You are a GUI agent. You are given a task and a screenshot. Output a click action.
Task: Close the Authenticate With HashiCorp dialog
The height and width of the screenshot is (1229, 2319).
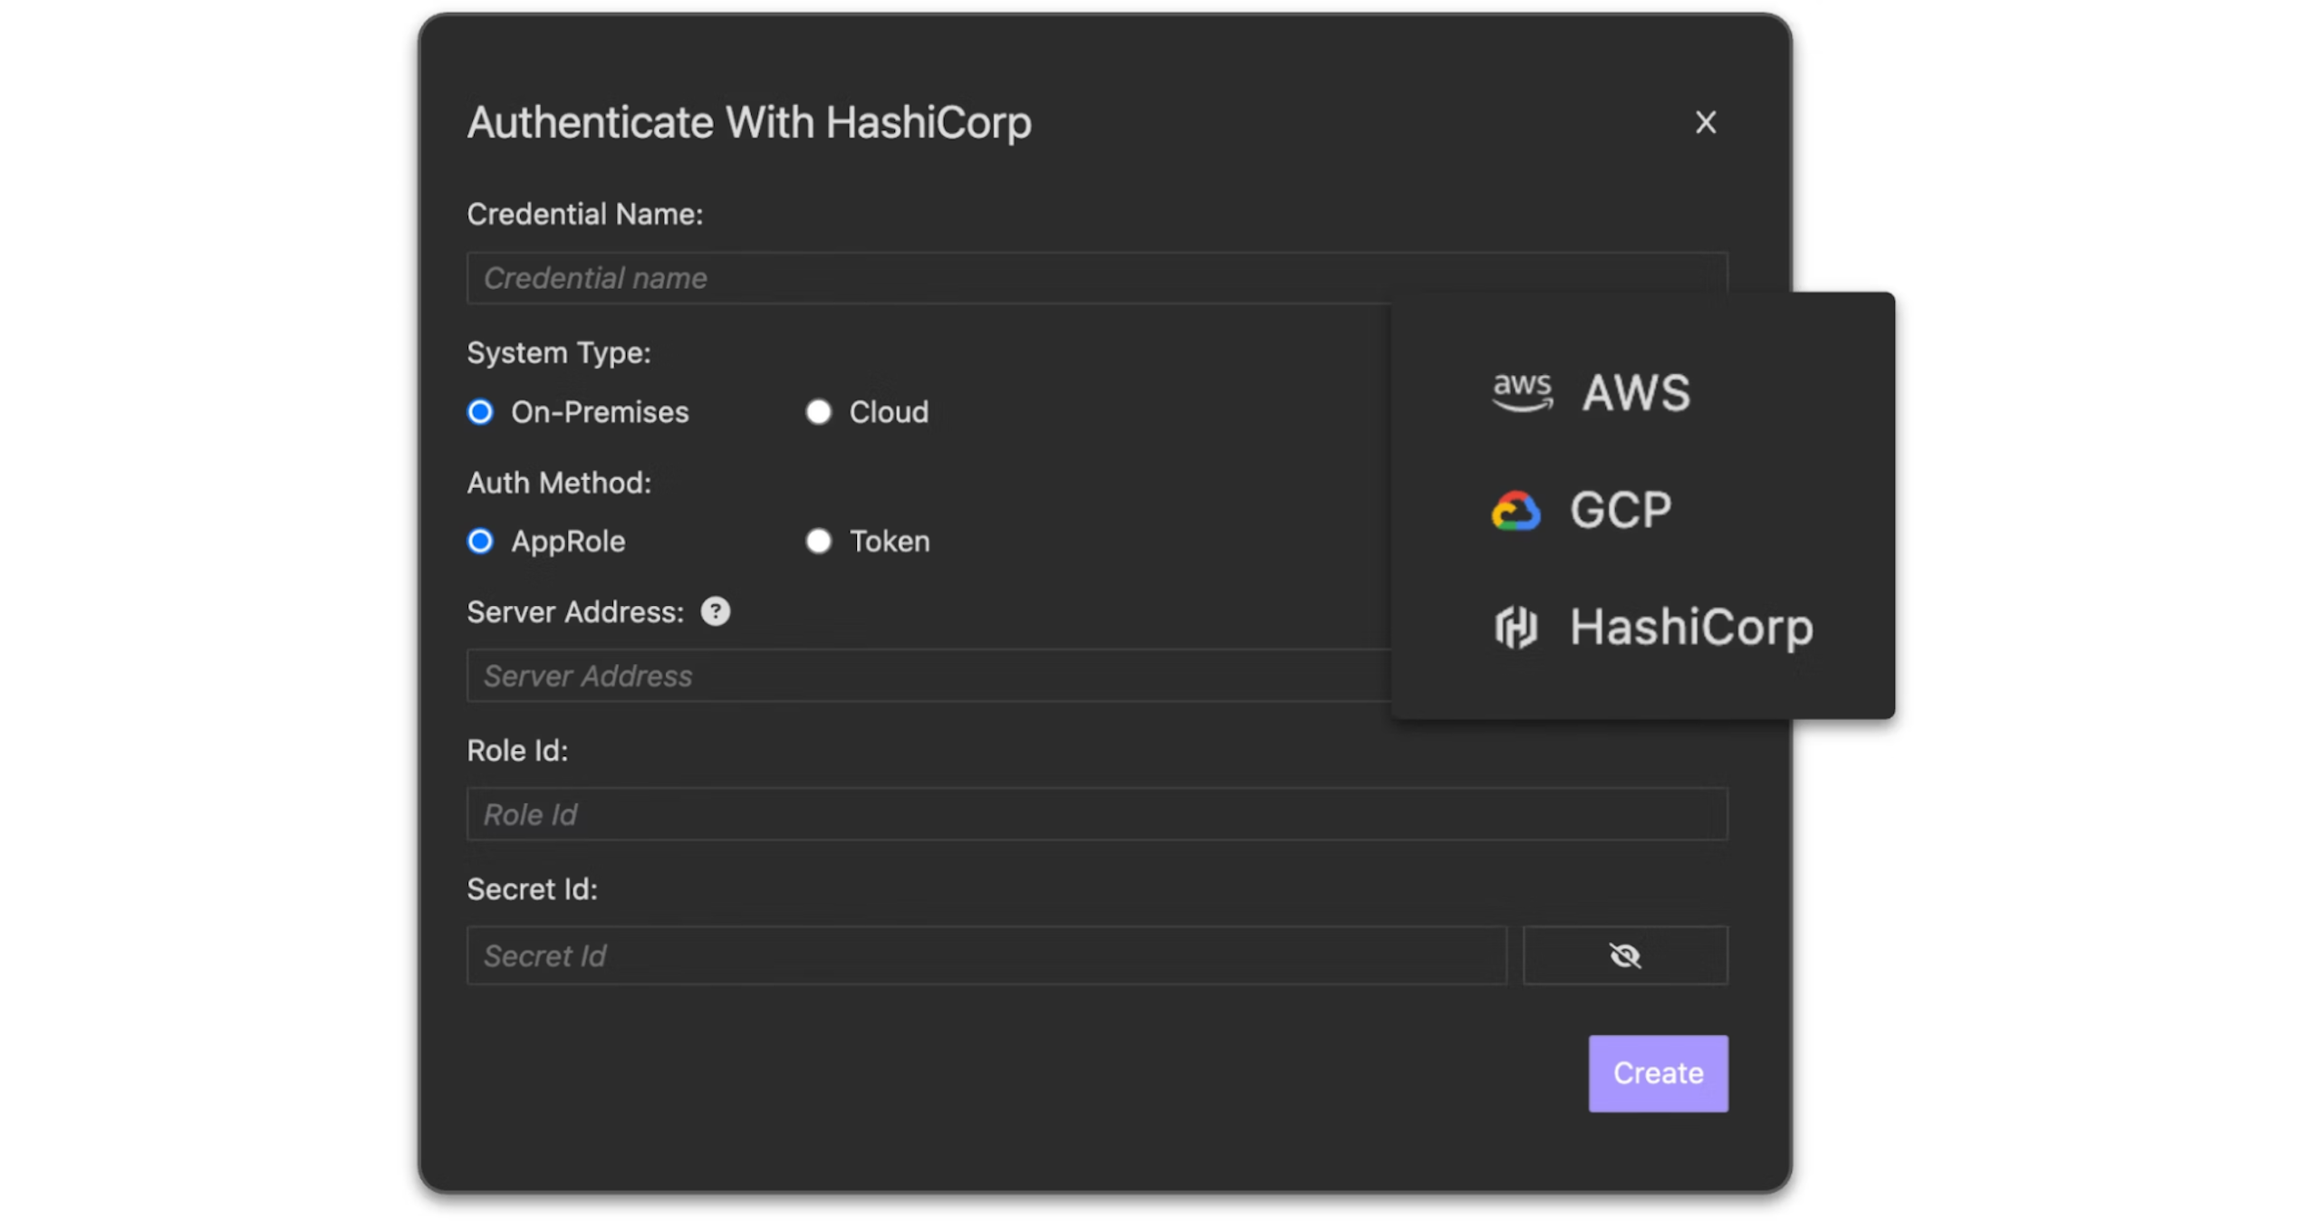1706,122
